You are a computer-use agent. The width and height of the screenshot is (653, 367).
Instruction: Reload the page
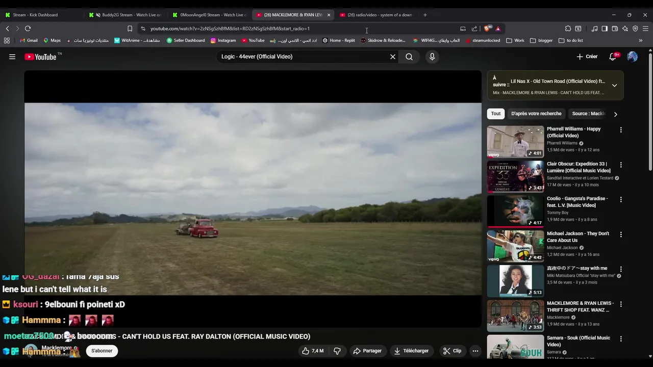coord(28,29)
